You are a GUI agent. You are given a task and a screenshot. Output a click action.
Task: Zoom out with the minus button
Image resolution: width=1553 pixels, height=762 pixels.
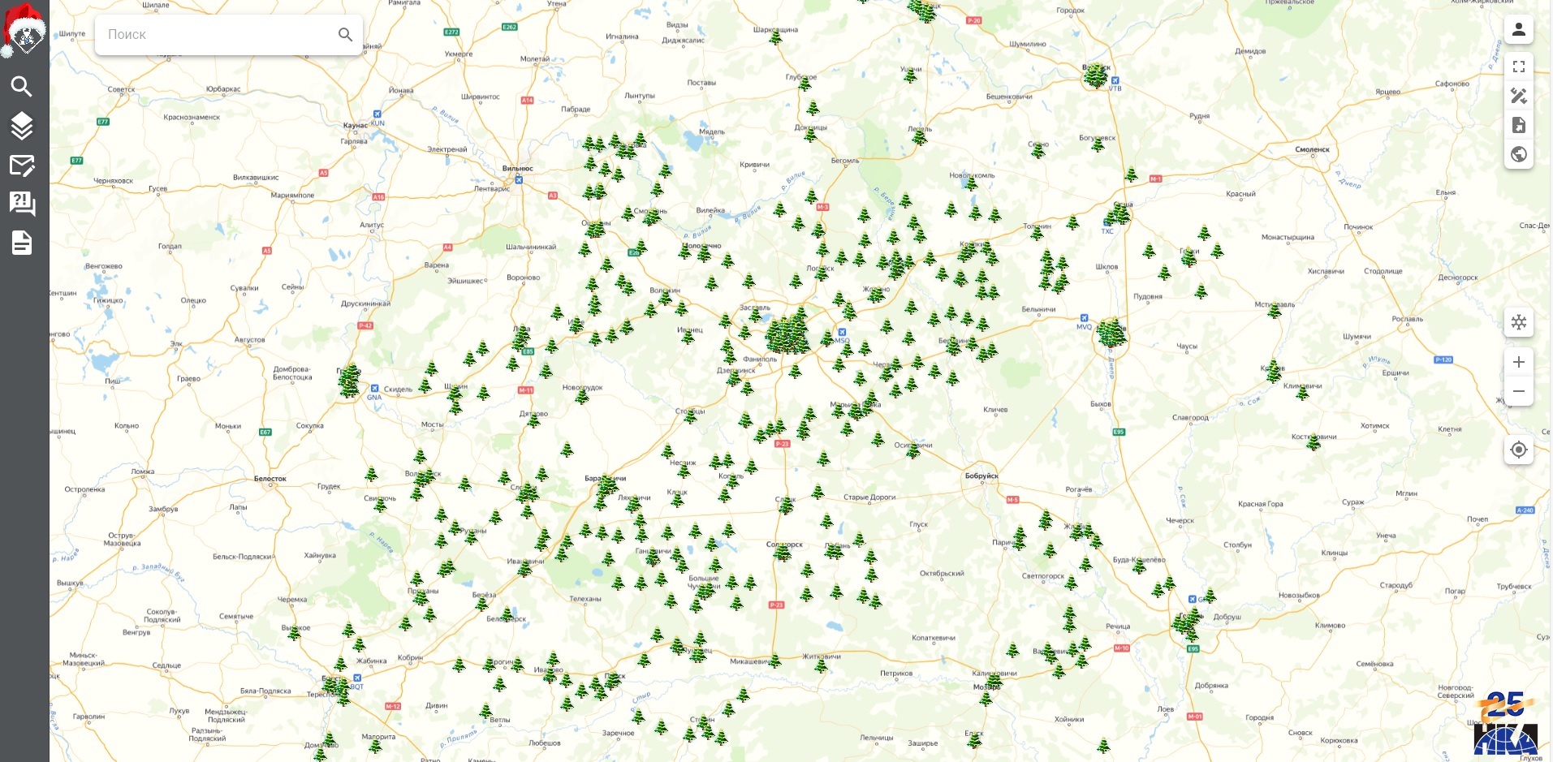pos(1518,391)
